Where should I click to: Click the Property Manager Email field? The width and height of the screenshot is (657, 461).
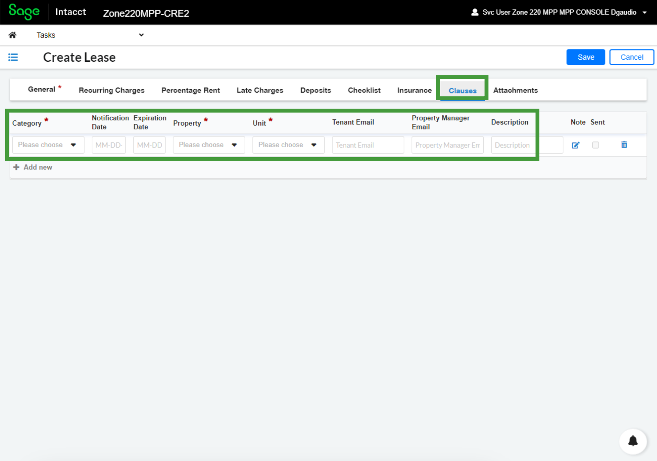448,145
